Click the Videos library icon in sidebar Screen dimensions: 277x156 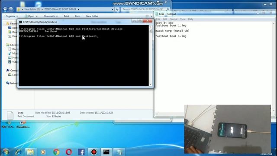[10, 62]
